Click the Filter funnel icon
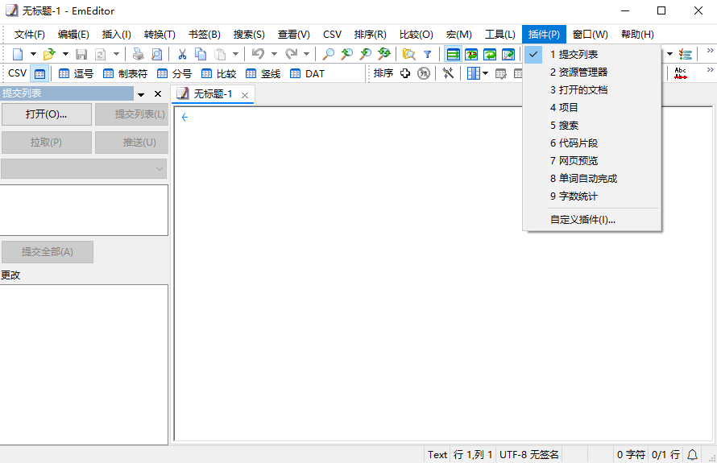 coord(427,55)
